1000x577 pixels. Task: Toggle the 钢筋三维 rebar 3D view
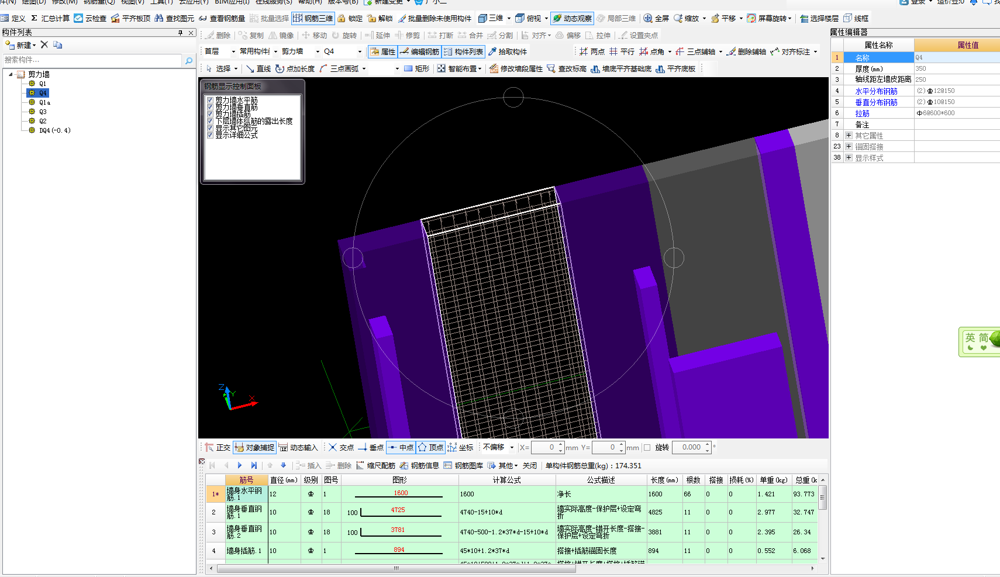[313, 19]
